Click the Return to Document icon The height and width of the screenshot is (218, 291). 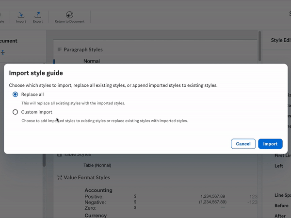69,16
